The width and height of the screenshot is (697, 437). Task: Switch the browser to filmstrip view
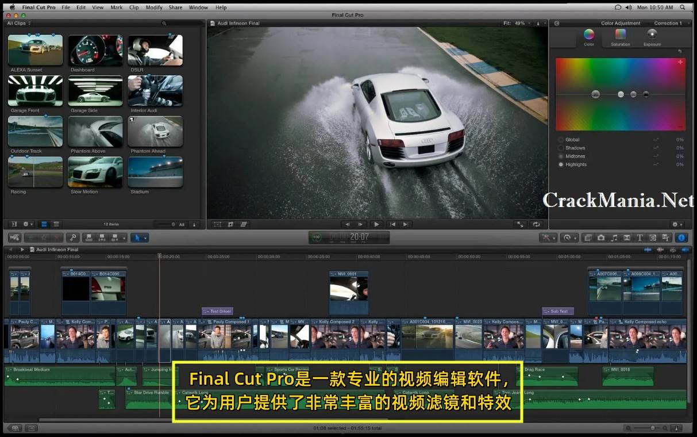pos(44,224)
